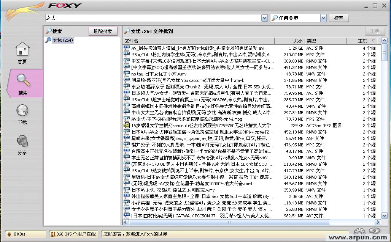This screenshot has width=391, height=242.
Task: Click inside the search keyword input field
Action: 152,18
